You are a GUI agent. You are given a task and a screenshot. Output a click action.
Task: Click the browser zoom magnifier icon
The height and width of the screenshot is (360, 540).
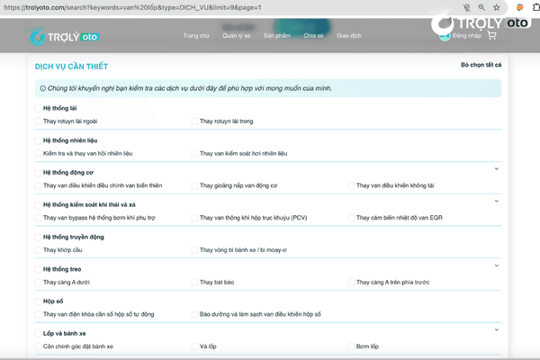pos(481,7)
